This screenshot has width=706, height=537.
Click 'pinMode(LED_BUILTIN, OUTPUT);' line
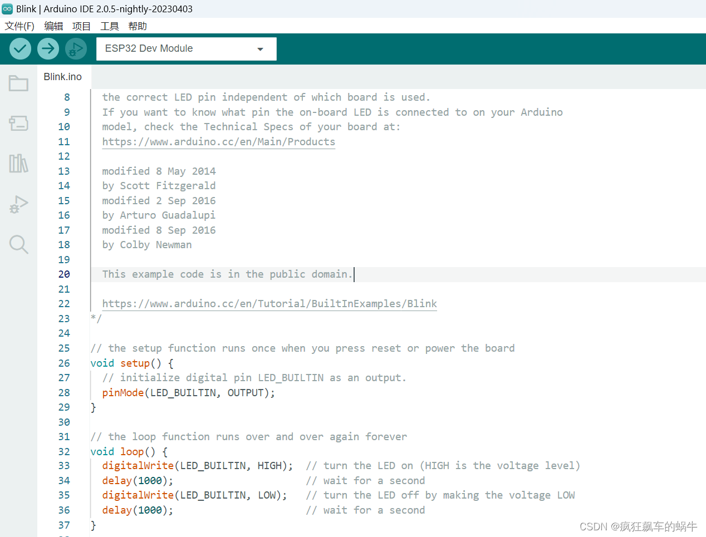[189, 392]
